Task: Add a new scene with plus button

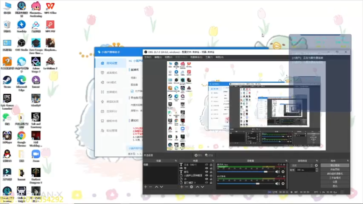Action: (145, 187)
